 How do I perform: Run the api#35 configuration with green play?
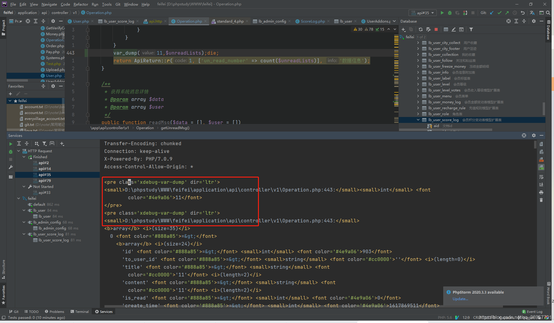(x=442, y=13)
